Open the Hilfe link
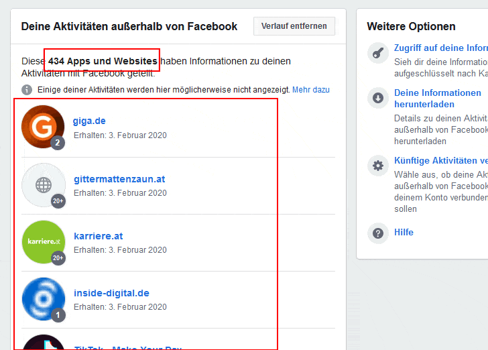This screenshot has height=350, width=488. point(404,232)
